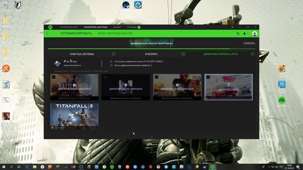Click ОТМЕНИТЬ to cancel defragmentation

249,43
